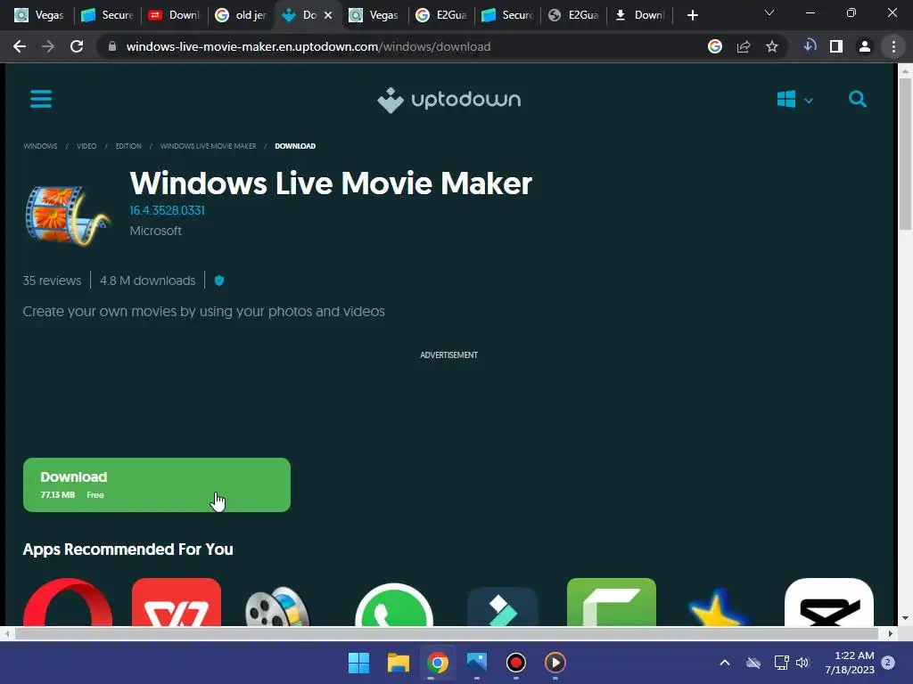
Task: Open the Camtasia recommended app
Action: (x=612, y=603)
